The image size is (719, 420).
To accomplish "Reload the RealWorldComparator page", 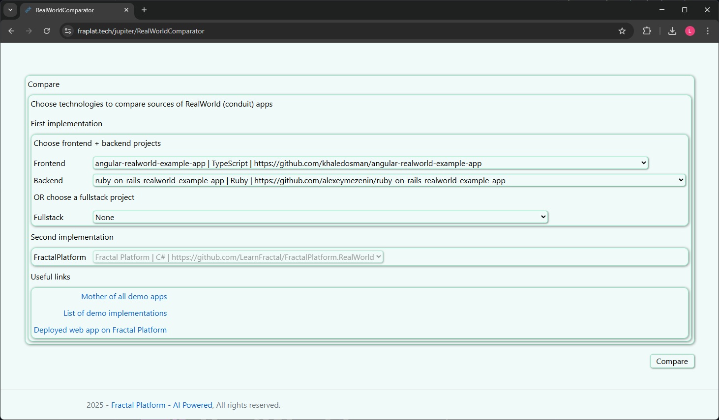I will (47, 31).
